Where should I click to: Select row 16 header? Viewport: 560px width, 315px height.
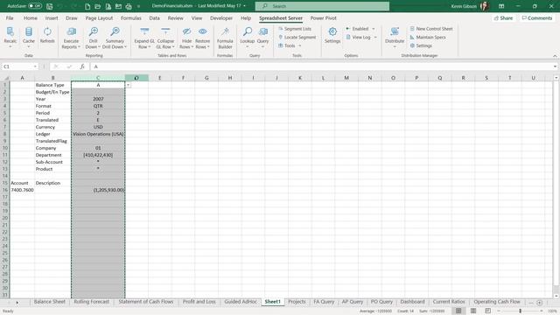pyautogui.click(x=5, y=190)
